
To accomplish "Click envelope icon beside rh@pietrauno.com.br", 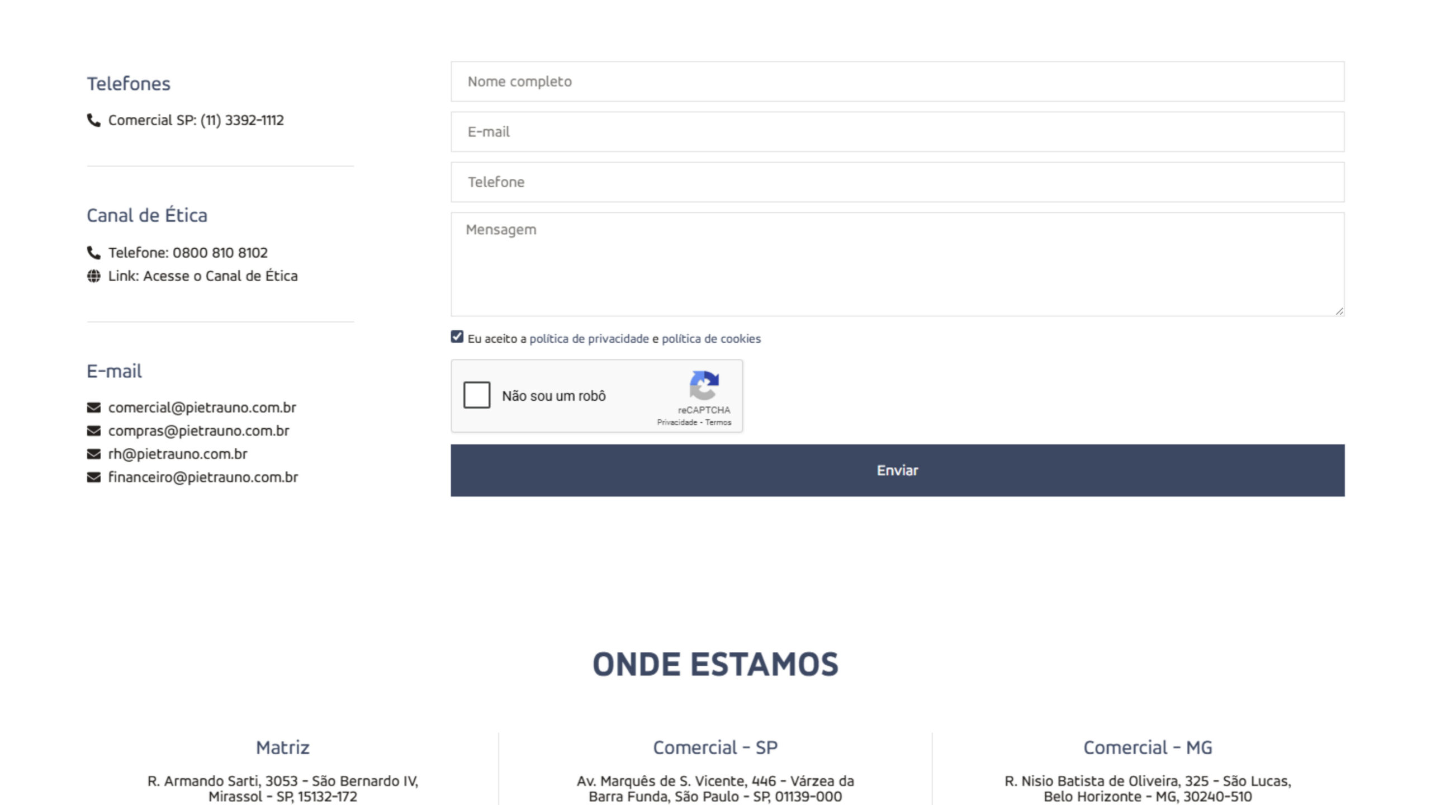I will click(x=93, y=454).
